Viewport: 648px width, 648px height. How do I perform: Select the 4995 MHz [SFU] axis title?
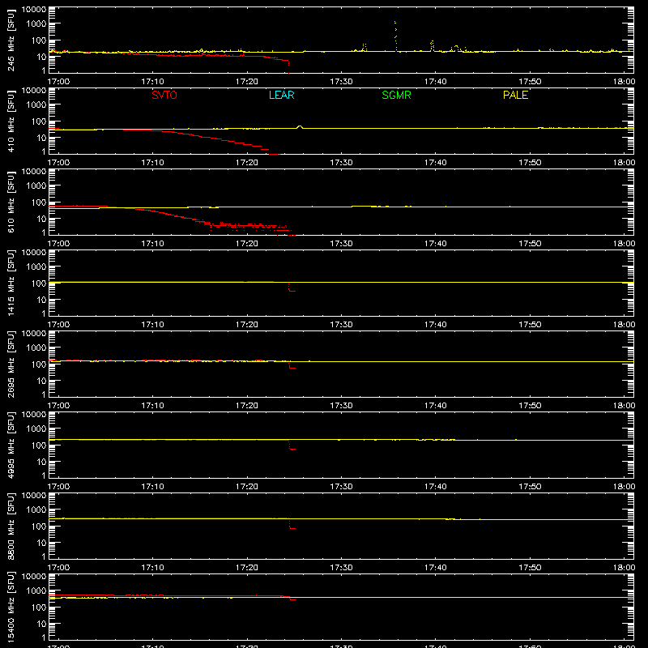tap(11, 445)
